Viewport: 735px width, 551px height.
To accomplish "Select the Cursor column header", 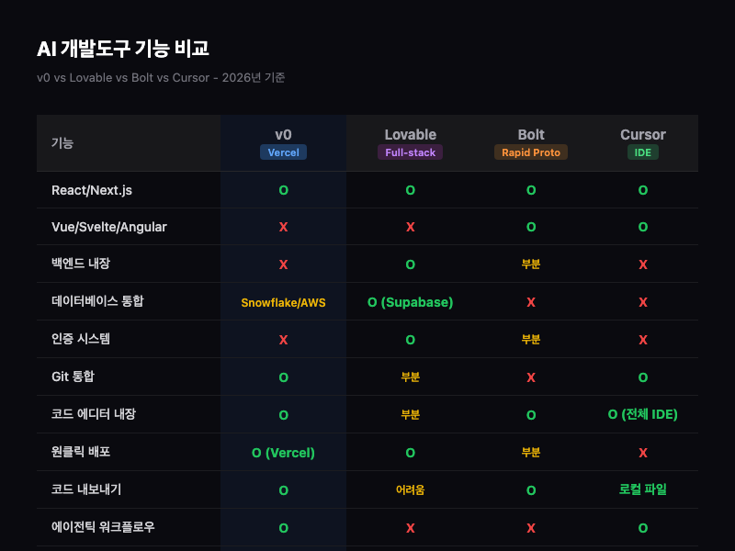I will pos(642,135).
